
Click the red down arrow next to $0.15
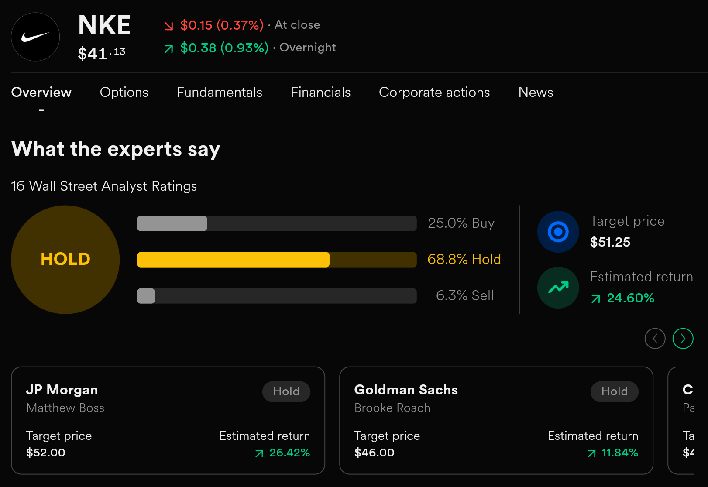coord(169,26)
